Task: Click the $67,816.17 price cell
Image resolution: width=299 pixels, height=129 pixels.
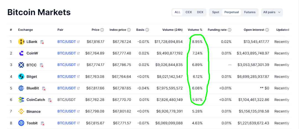Action: click(x=95, y=42)
